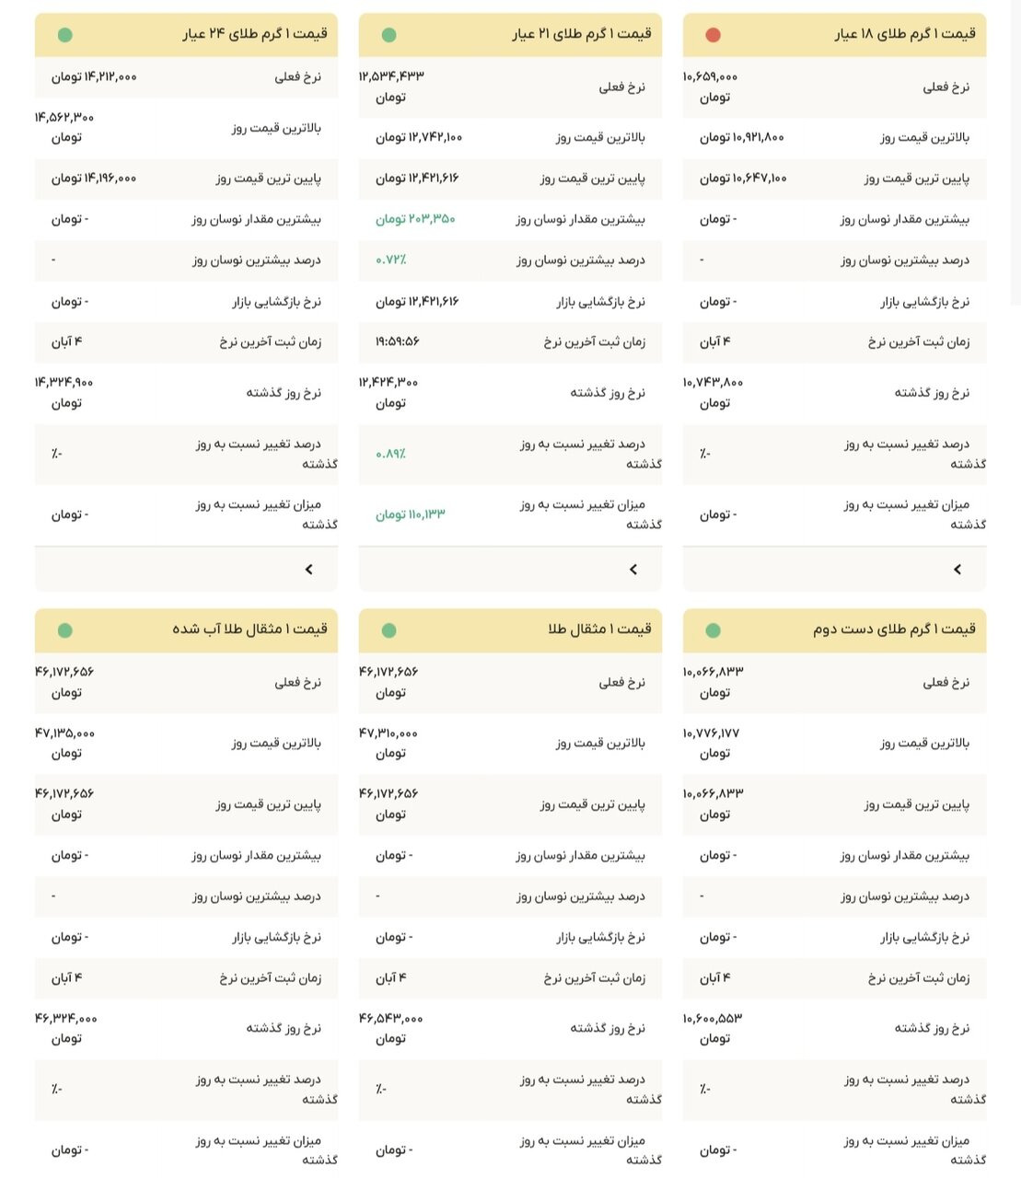Click the green status dot on 24 عیار card
The width and height of the screenshot is (1021, 1178).
(64, 35)
